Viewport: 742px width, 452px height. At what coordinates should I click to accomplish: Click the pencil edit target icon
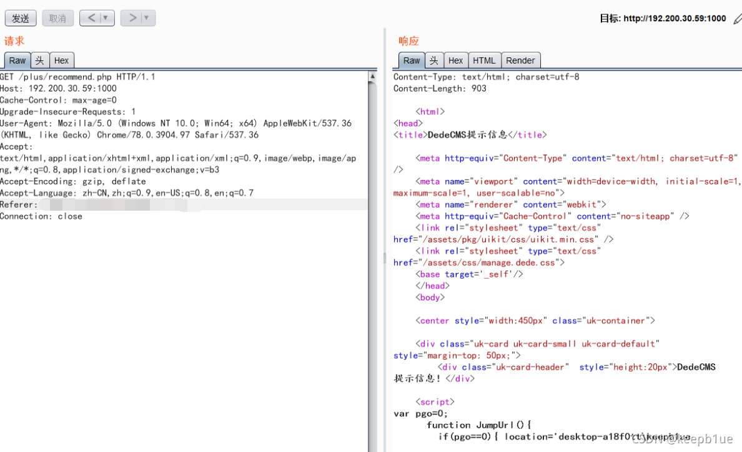[x=737, y=19]
